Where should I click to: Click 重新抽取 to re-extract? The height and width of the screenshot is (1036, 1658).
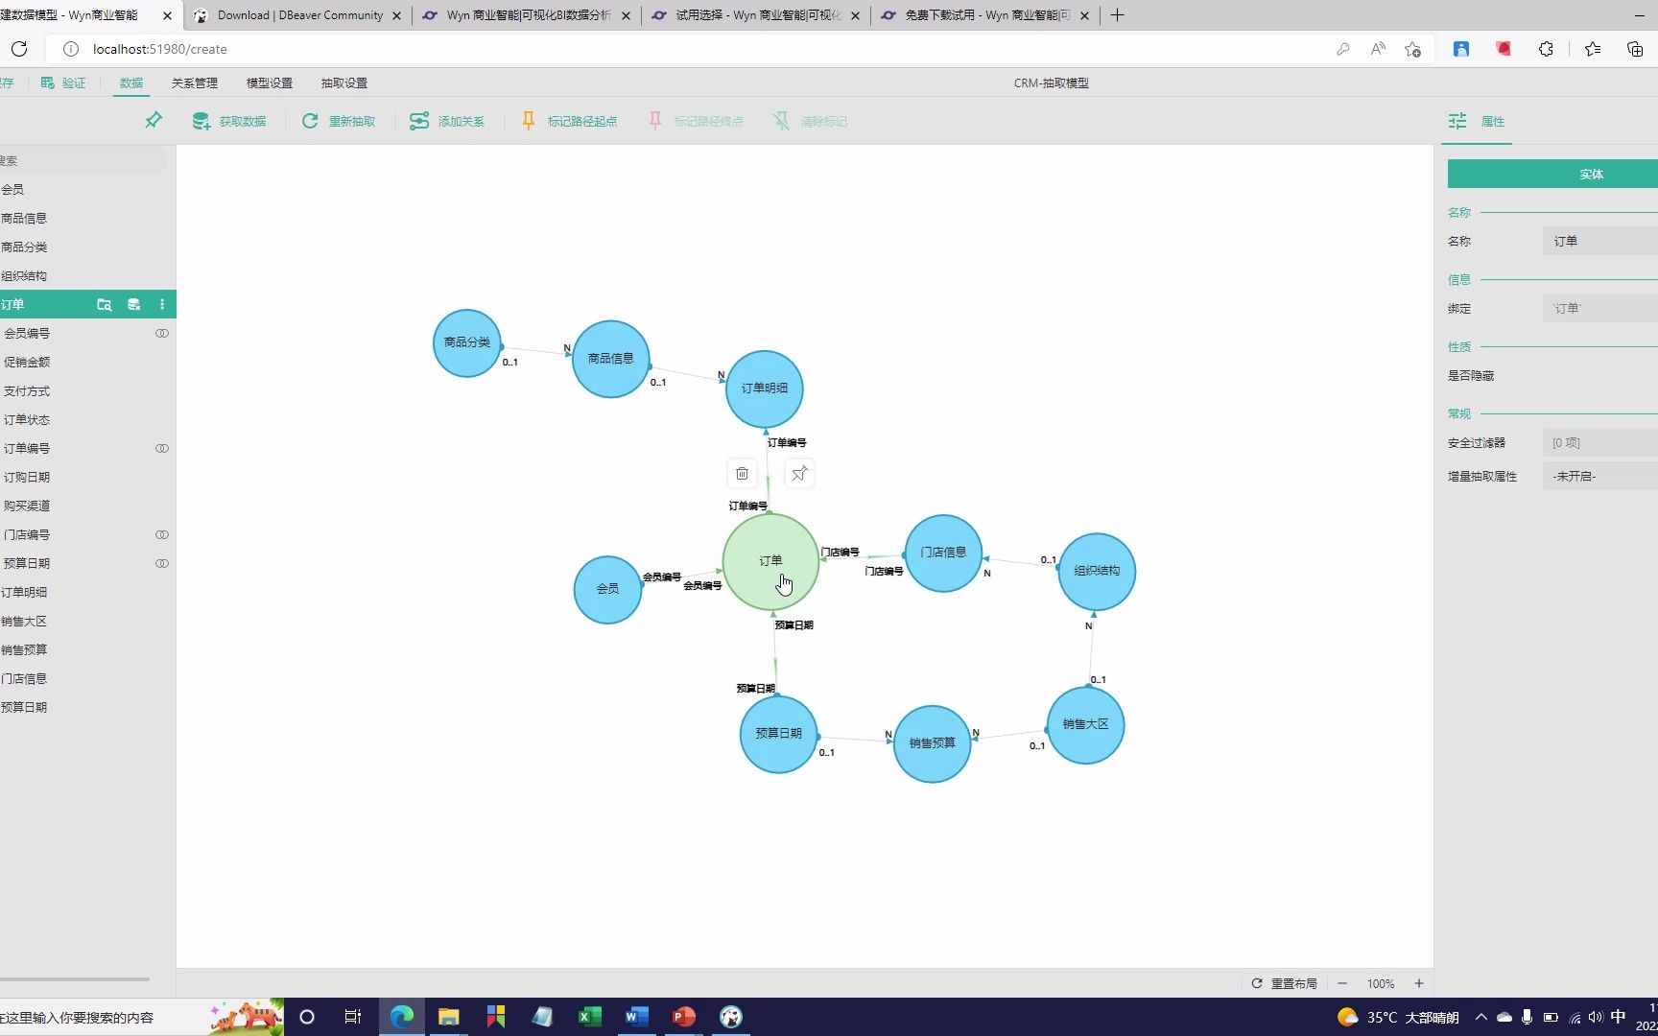(x=339, y=121)
